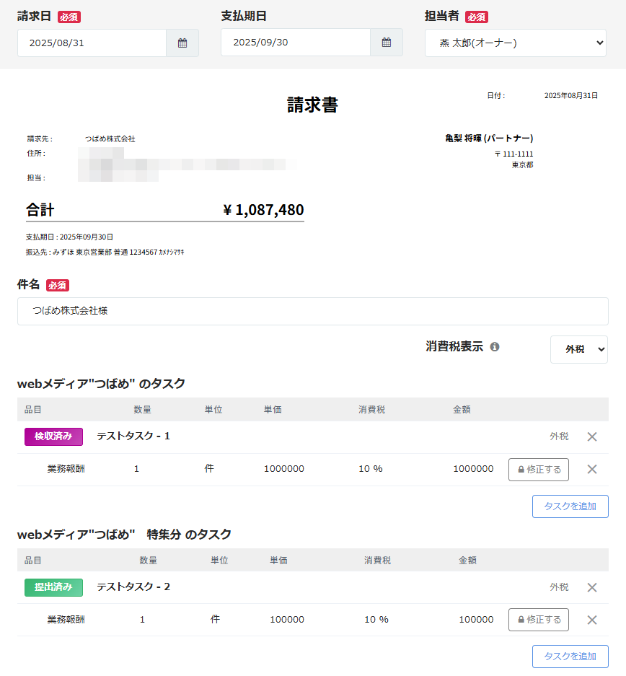Open the 担当者 dropdown 燕 太郎(オーナー)
Screen dimensions: 626x676
click(x=515, y=43)
